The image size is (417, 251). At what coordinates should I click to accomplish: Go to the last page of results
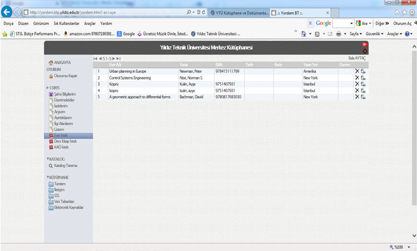(119, 58)
